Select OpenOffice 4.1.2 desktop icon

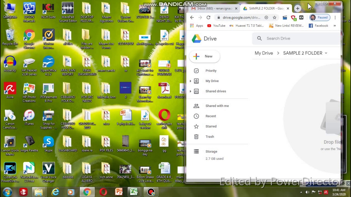tap(49, 66)
